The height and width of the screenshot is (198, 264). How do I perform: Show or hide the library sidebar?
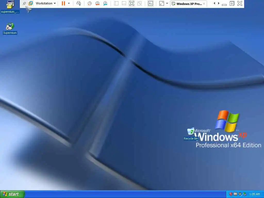pos(116,3)
